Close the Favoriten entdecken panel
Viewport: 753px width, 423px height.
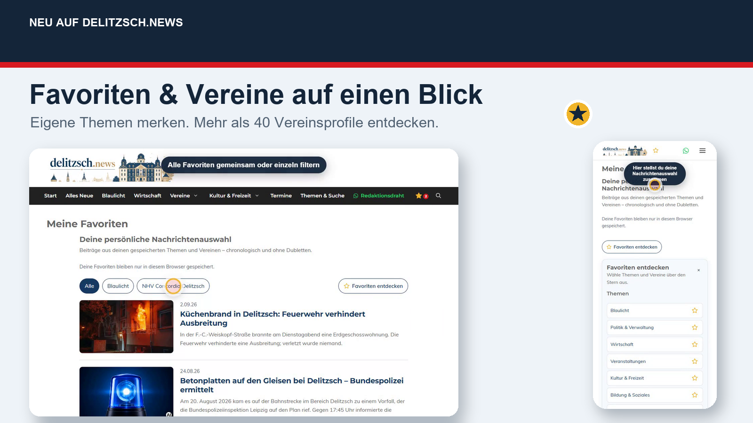[698, 270]
